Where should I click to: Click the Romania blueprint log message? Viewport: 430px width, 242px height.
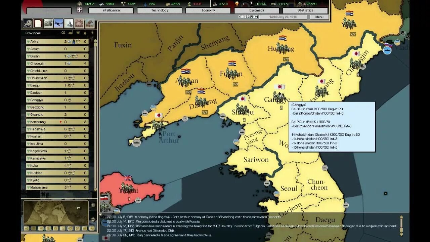[252, 226]
